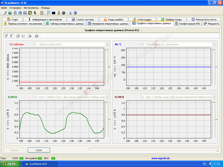Click the upper-limit slider of RPM graph
The image size is (223, 167).
(106, 50)
